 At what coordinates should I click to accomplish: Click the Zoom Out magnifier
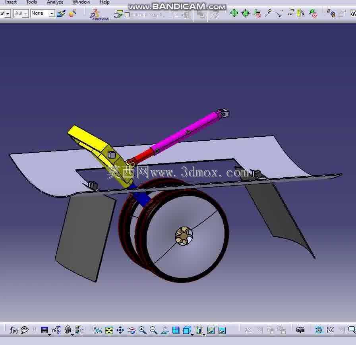coord(154,330)
